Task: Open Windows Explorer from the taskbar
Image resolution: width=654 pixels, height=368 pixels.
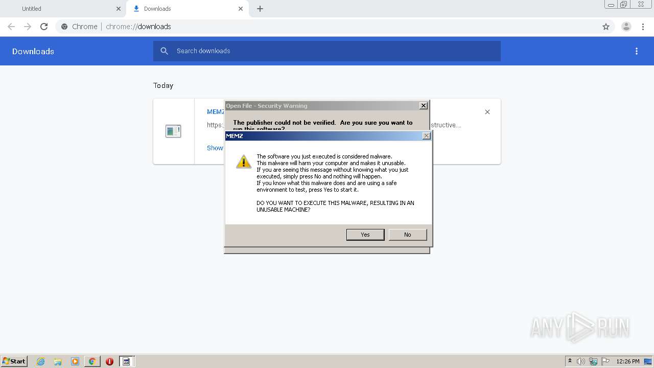Action: (x=58, y=361)
